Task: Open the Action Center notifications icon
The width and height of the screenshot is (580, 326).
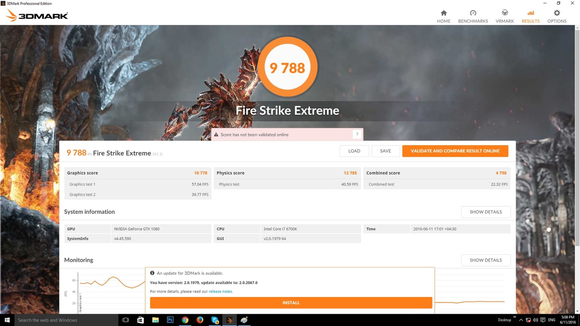Action: click(543, 320)
